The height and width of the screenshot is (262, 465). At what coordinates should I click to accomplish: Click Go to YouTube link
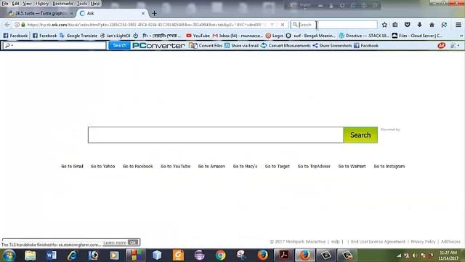click(175, 167)
